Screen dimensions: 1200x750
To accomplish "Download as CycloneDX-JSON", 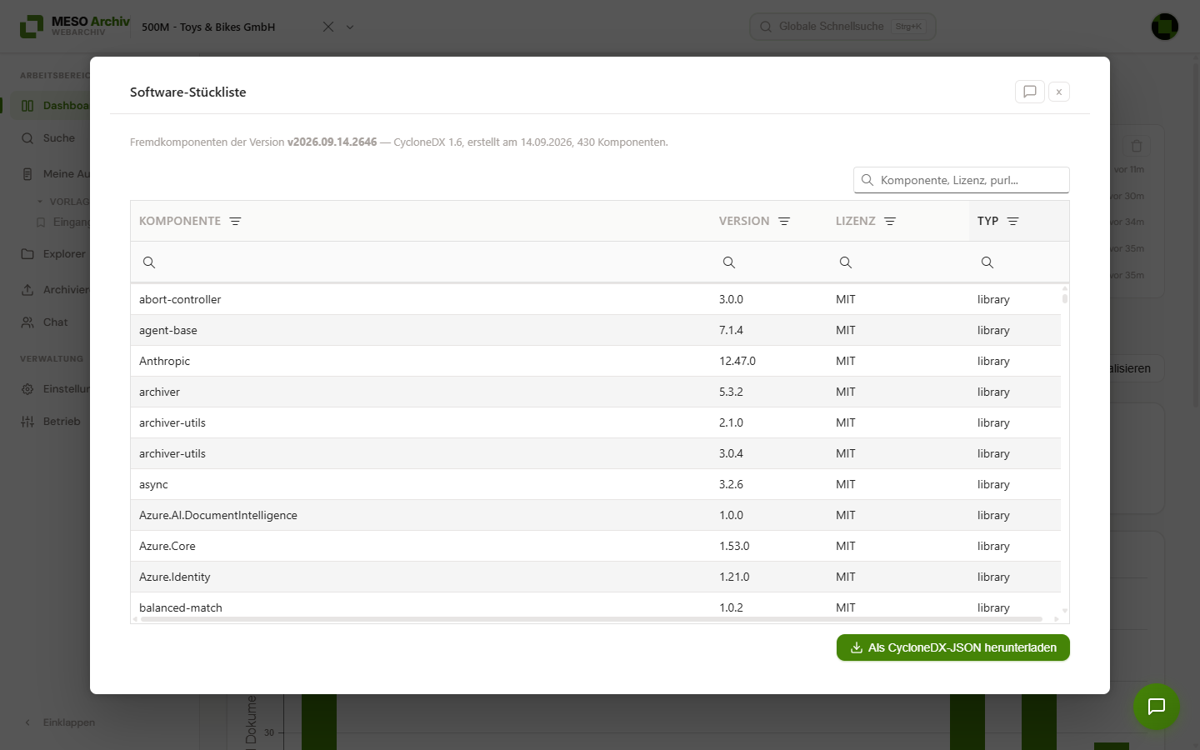I will (953, 647).
